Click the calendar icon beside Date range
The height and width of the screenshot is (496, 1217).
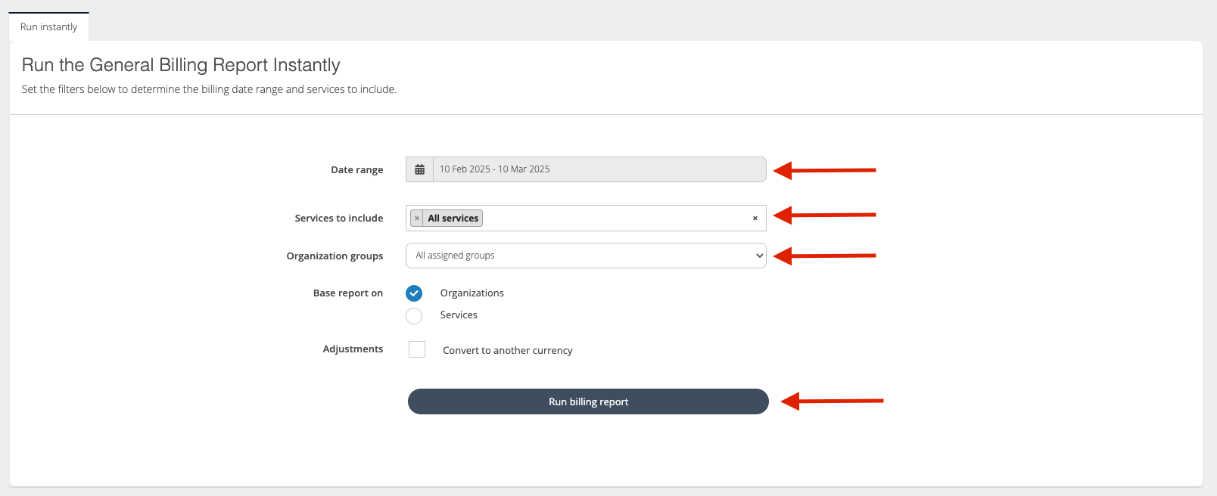coord(419,169)
